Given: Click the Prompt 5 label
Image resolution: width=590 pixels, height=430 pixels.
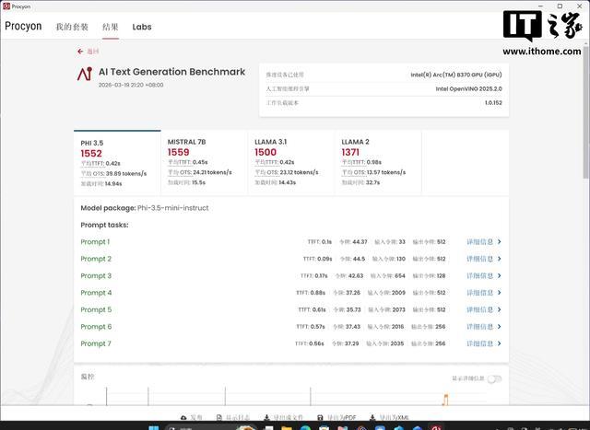Looking at the screenshot, I should pos(96,309).
